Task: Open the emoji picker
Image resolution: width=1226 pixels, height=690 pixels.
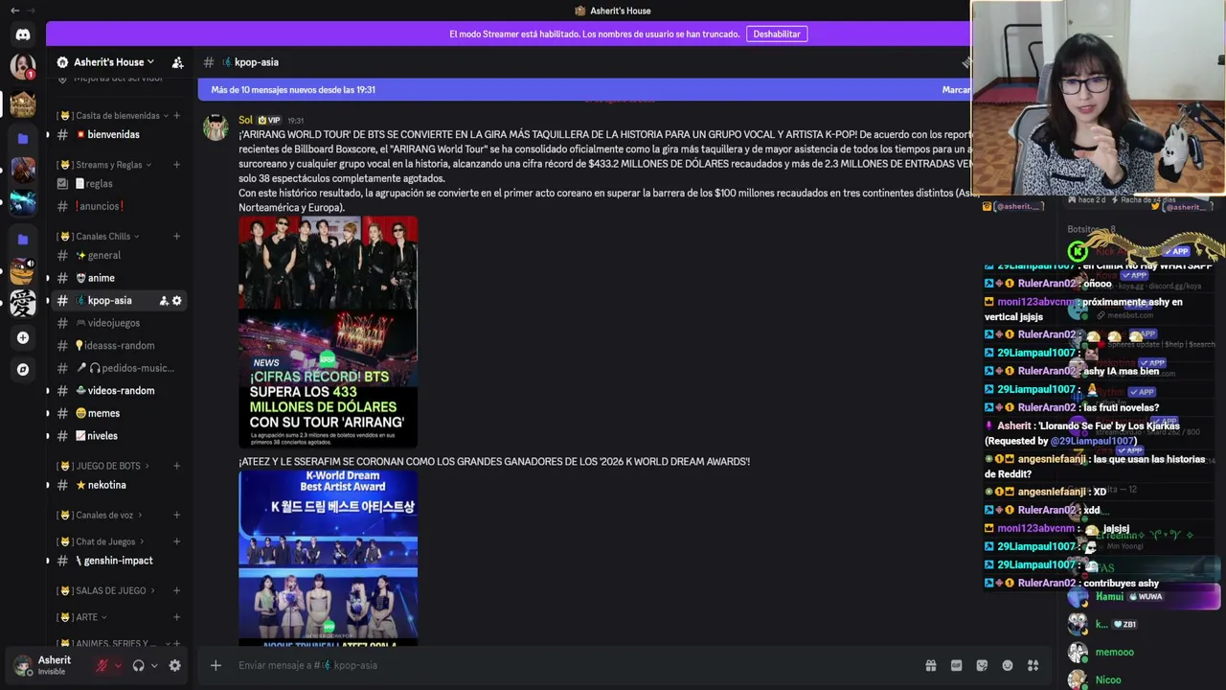Action: [x=1008, y=665]
